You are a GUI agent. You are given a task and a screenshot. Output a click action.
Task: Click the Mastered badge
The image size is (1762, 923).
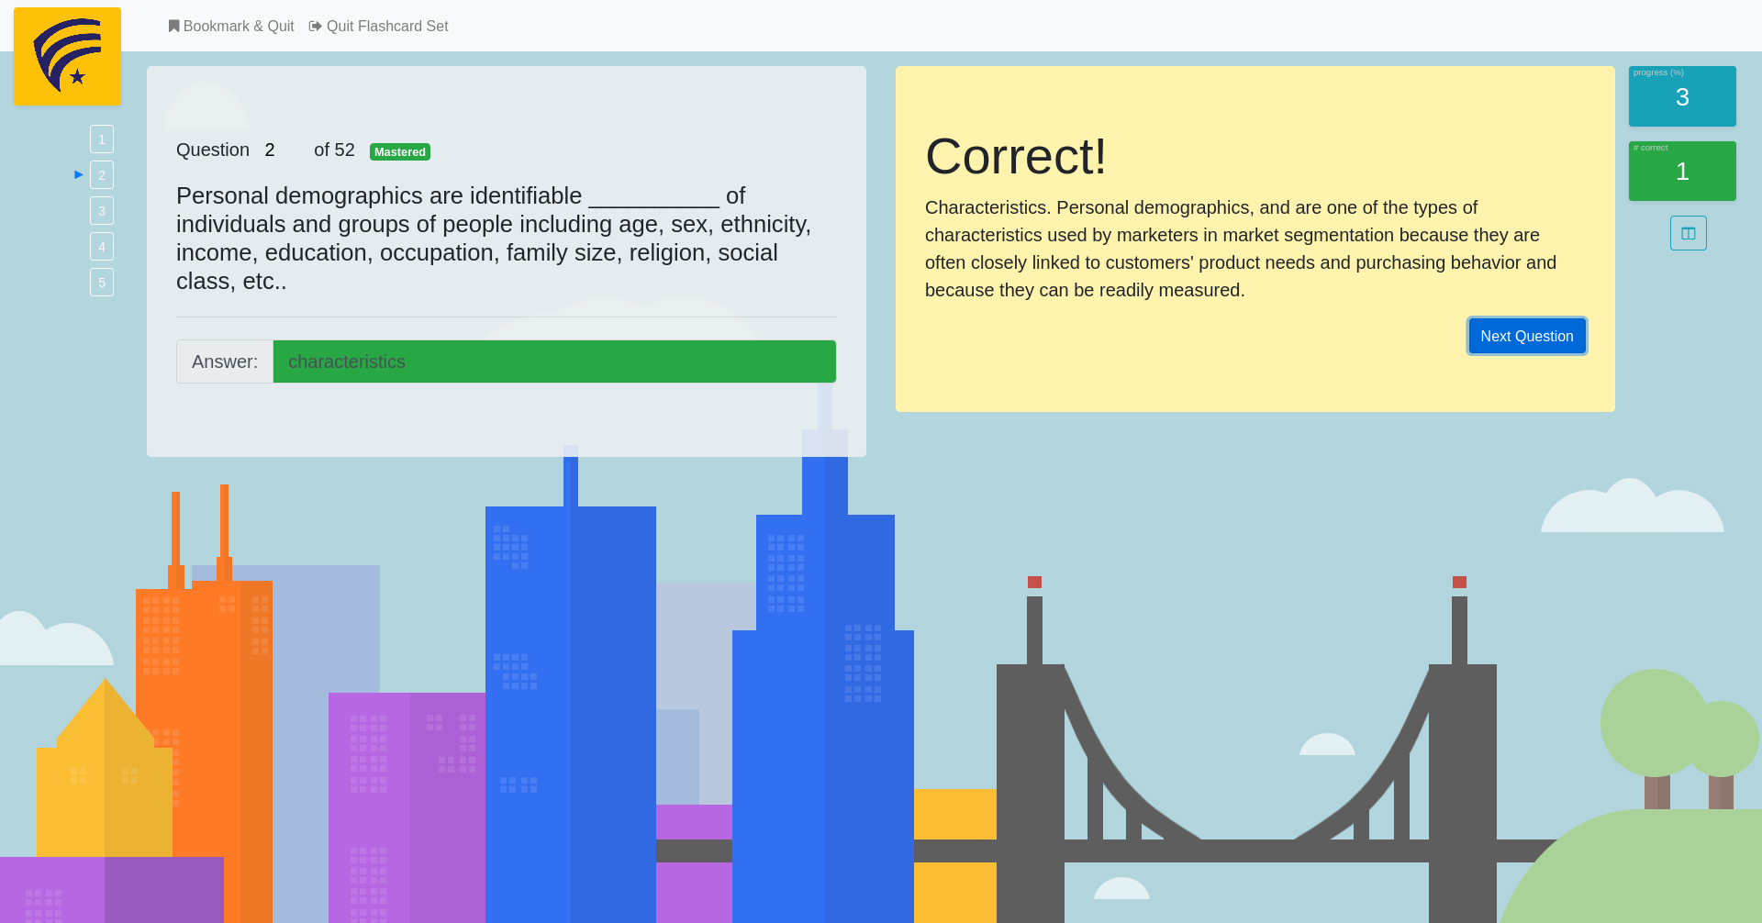400,151
